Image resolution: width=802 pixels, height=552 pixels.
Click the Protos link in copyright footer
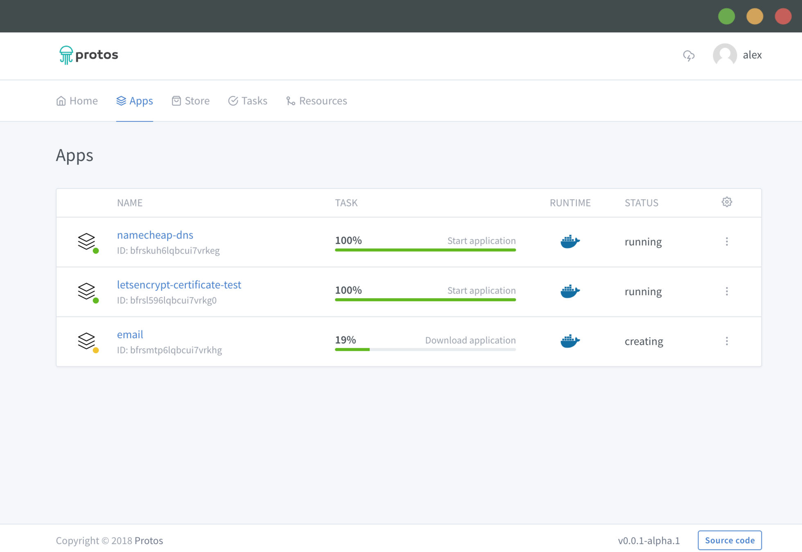click(149, 541)
